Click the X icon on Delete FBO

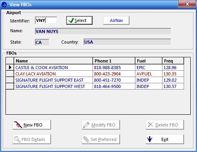click(150, 125)
